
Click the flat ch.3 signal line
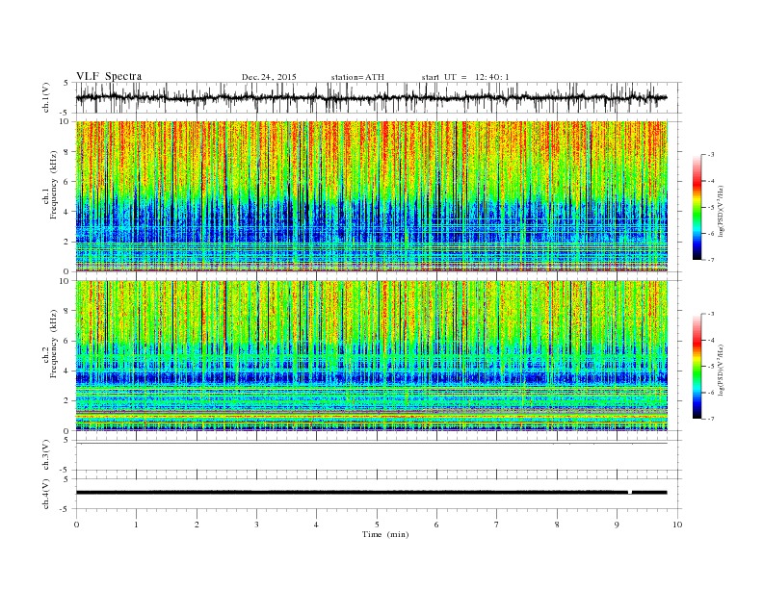[371, 444]
